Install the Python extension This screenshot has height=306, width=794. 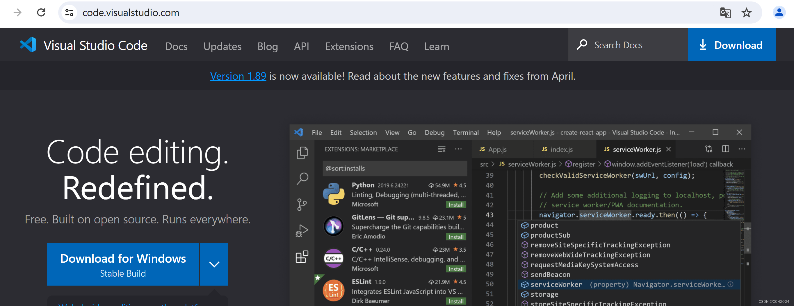pyautogui.click(x=456, y=204)
